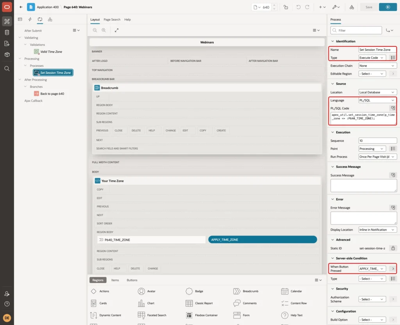Open the Utilities wrench menu
This screenshot has height=325, width=400.
tap(336, 7)
